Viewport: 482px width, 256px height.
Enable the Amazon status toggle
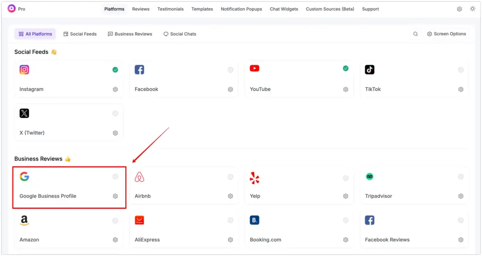pyautogui.click(x=115, y=220)
